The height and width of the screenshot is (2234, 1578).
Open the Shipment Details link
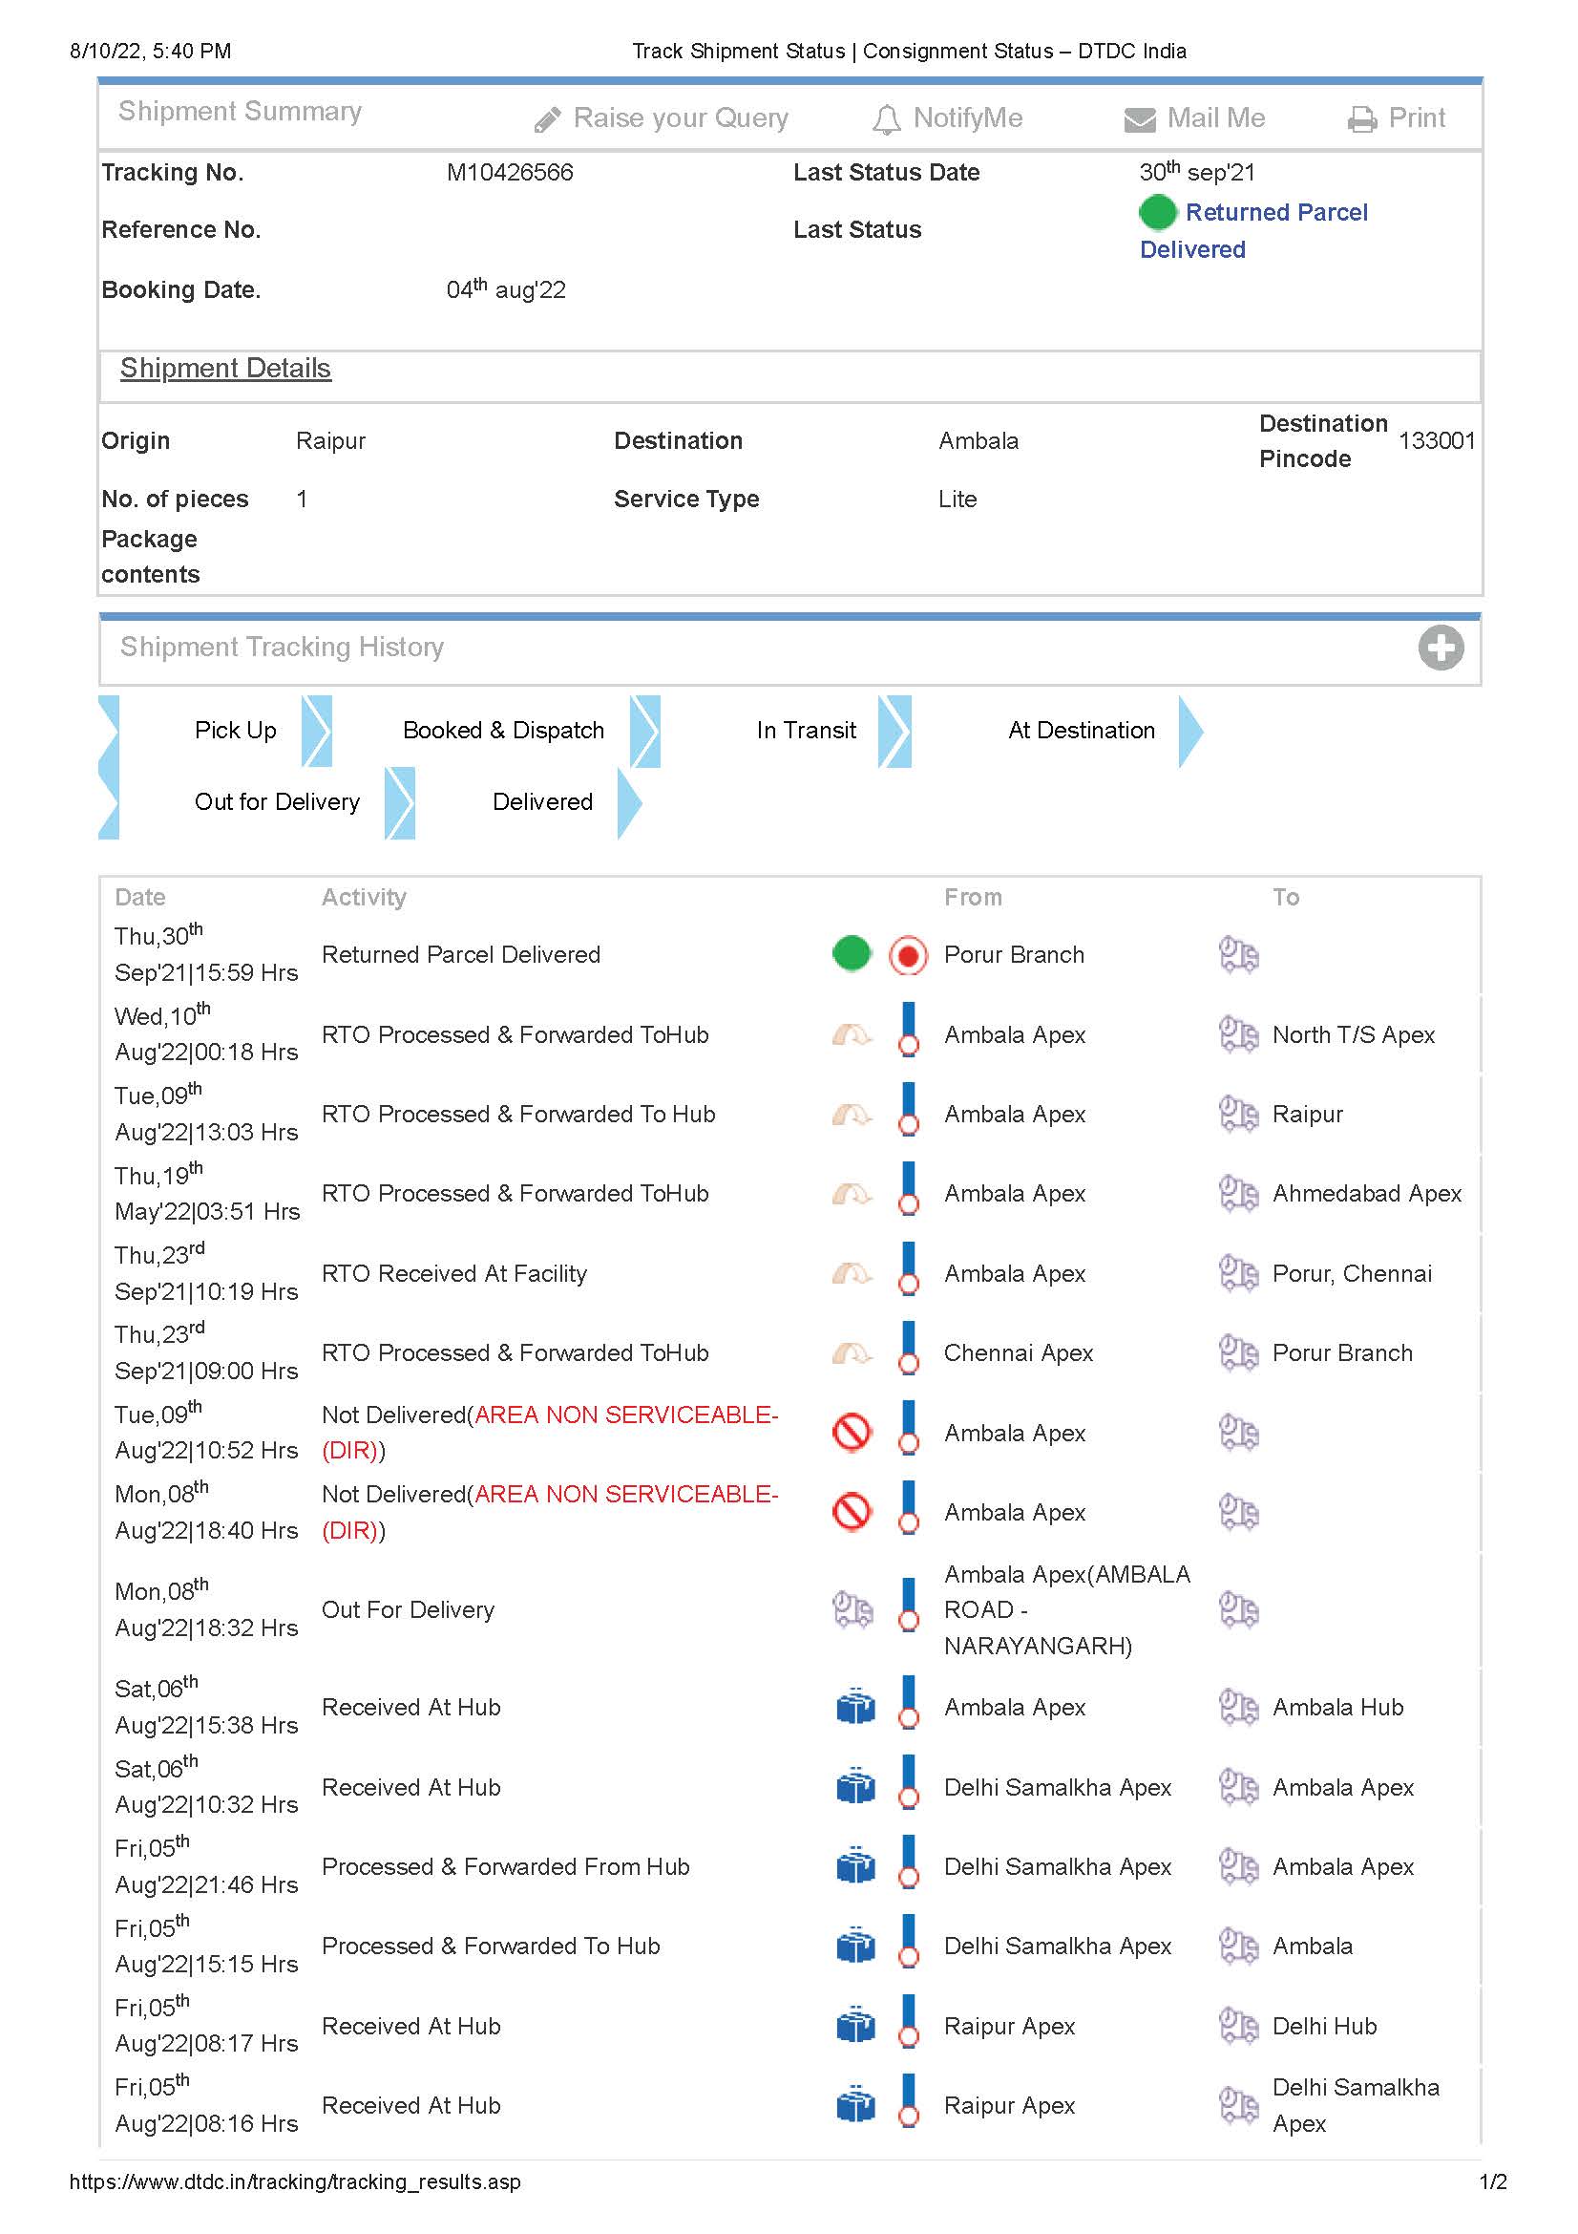(225, 369)
